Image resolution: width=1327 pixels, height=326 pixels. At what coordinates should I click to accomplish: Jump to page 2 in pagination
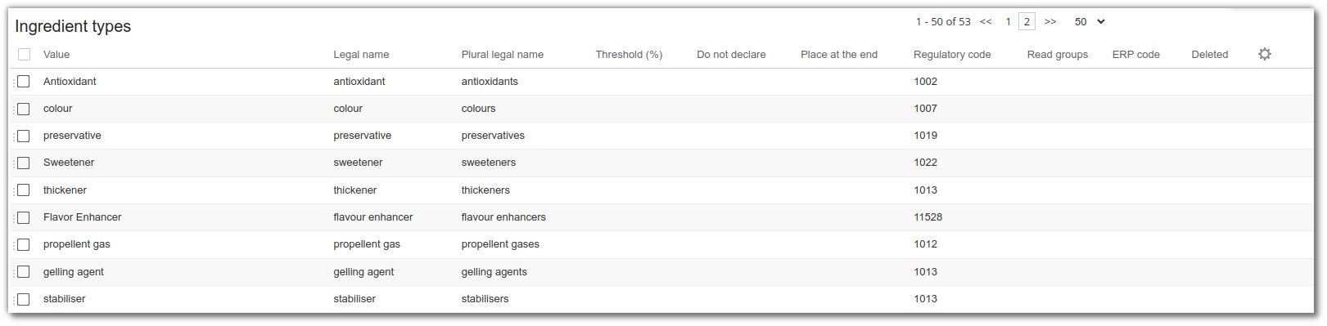(x=1027, y=22)
